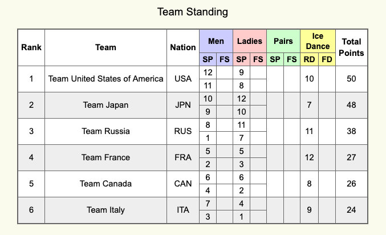Click the "Team Standing" title
The image size is (386, 235).
(x=192, y=11)
